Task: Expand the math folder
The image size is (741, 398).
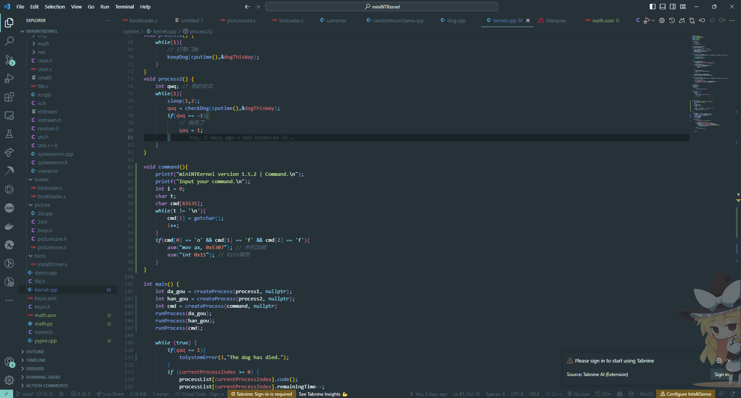Action: tap(43, 44)
